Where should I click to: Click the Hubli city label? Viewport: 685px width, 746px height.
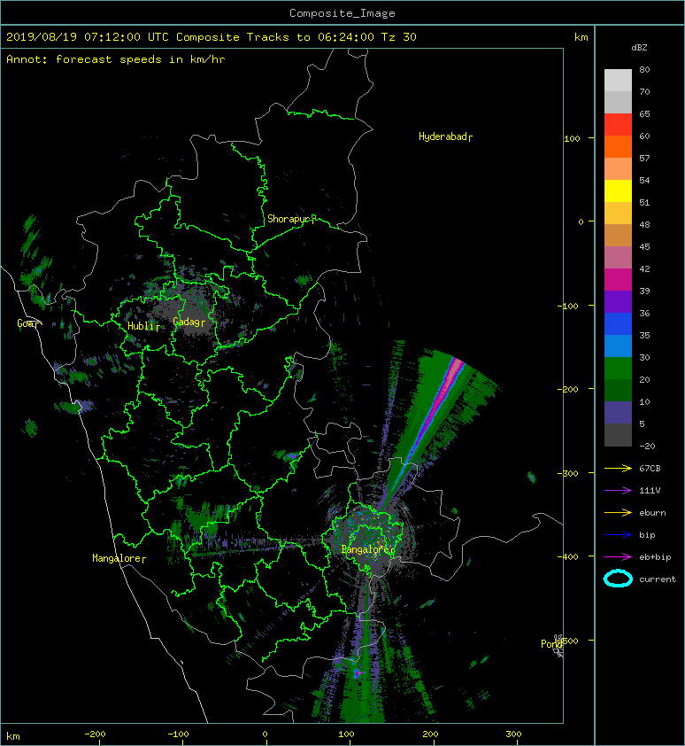click(x=143, y=326)
